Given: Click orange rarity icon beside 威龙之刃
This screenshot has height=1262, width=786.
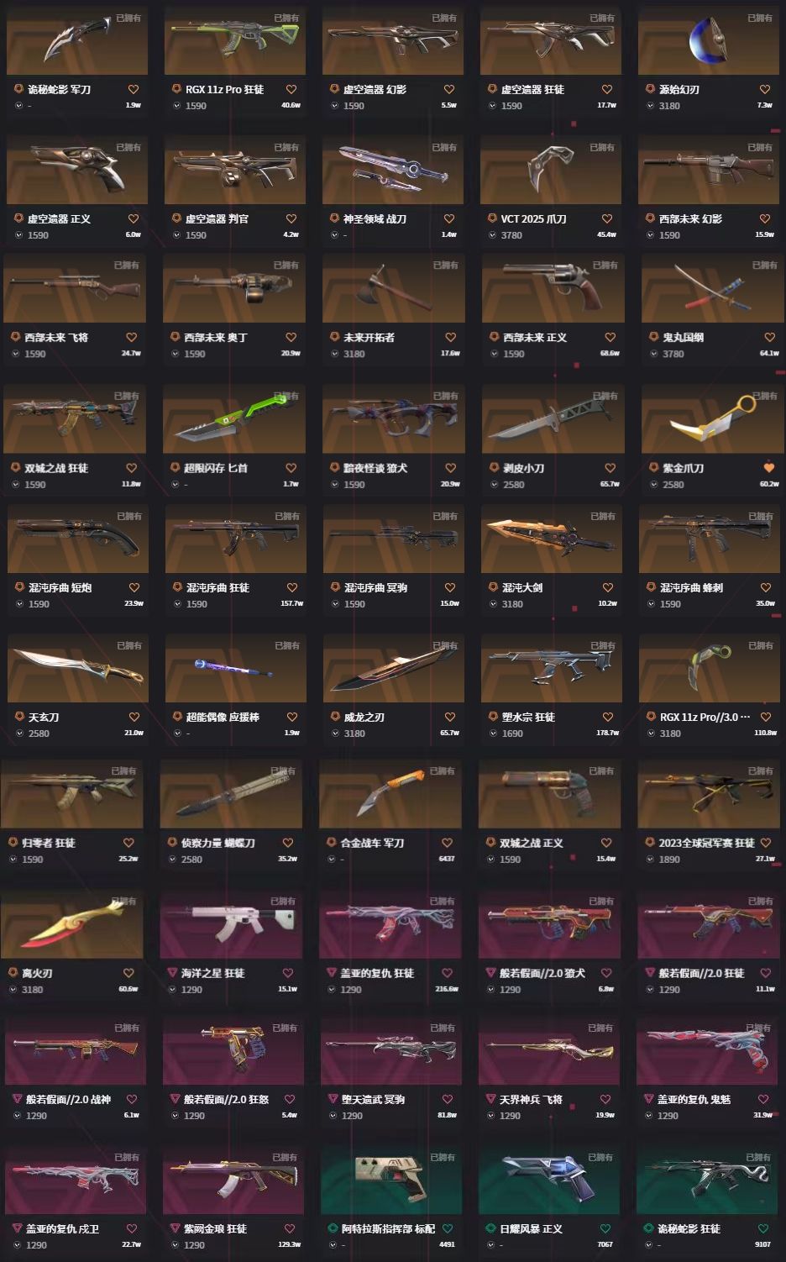Looking at the screenshot, I should (335, 717).
